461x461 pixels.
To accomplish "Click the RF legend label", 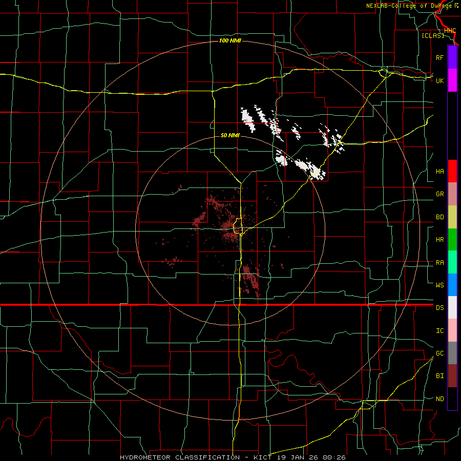I will (x=439, y=57).
